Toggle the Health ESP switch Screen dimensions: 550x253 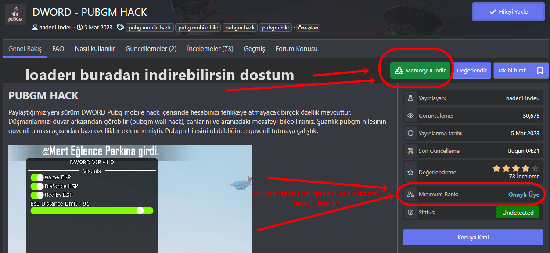click(x=37, y=195)
